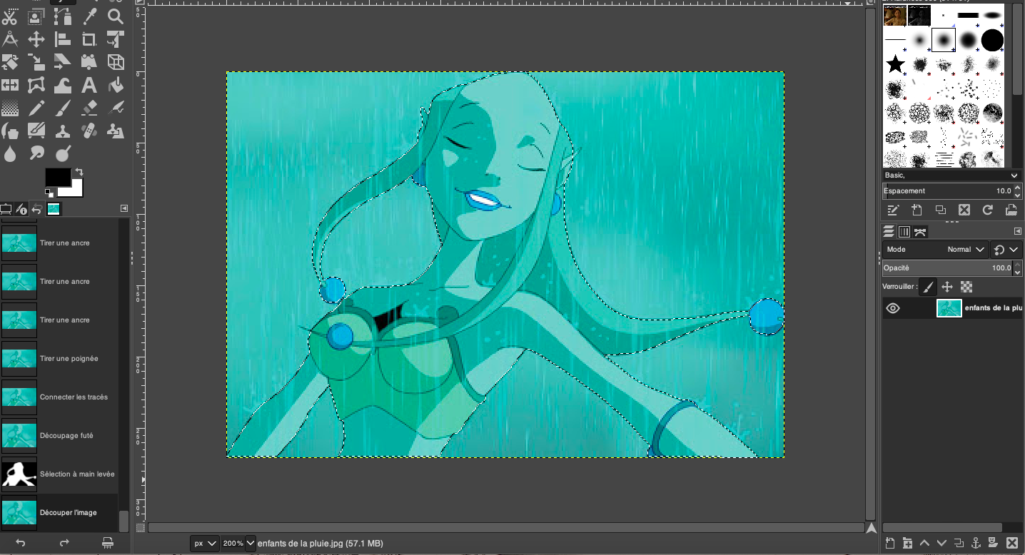
Task: Click the foreground black color swatch
Action: tap(56, 176)
